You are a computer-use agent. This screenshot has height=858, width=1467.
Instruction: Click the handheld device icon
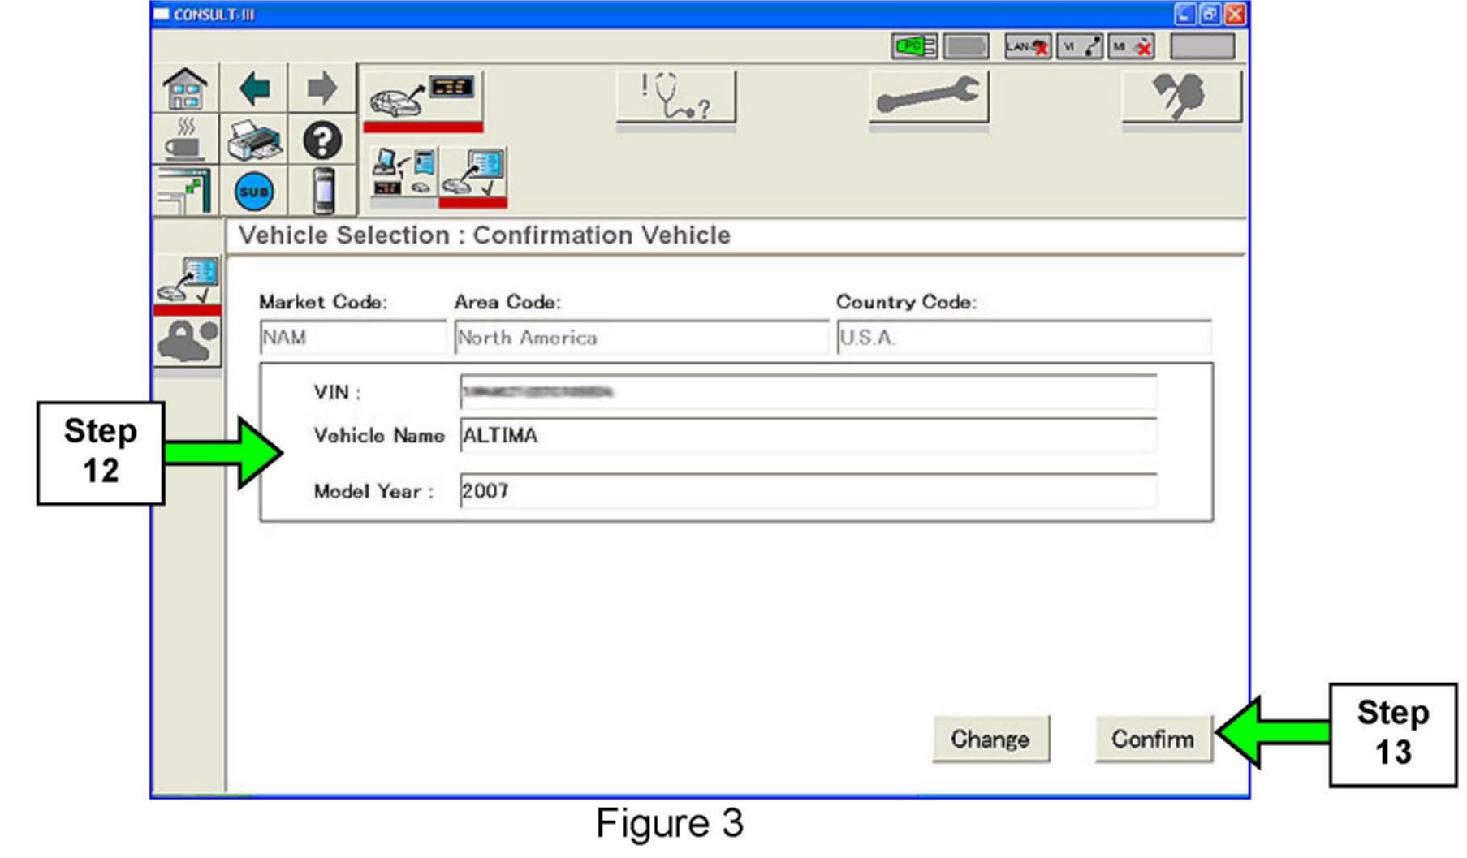pos(323,192)
